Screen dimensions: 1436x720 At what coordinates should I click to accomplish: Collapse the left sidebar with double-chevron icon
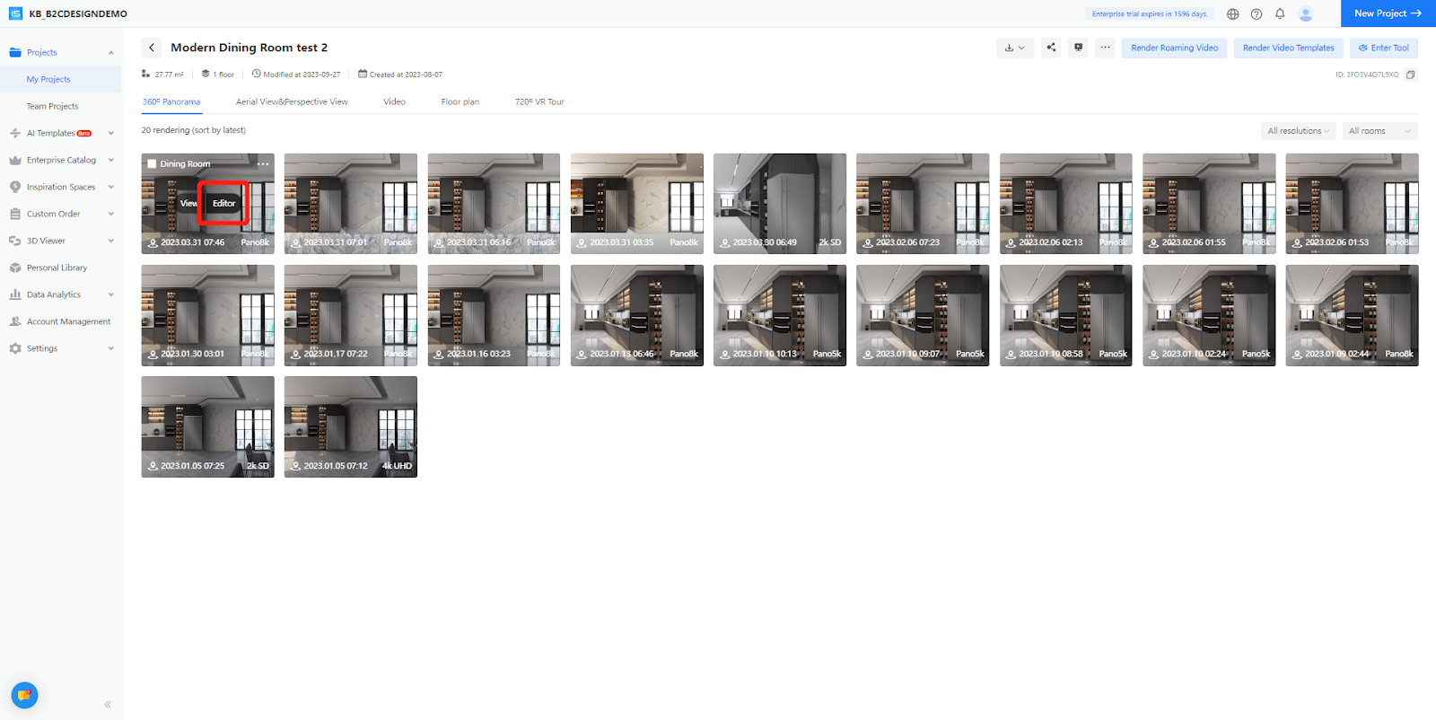[108, 705]
